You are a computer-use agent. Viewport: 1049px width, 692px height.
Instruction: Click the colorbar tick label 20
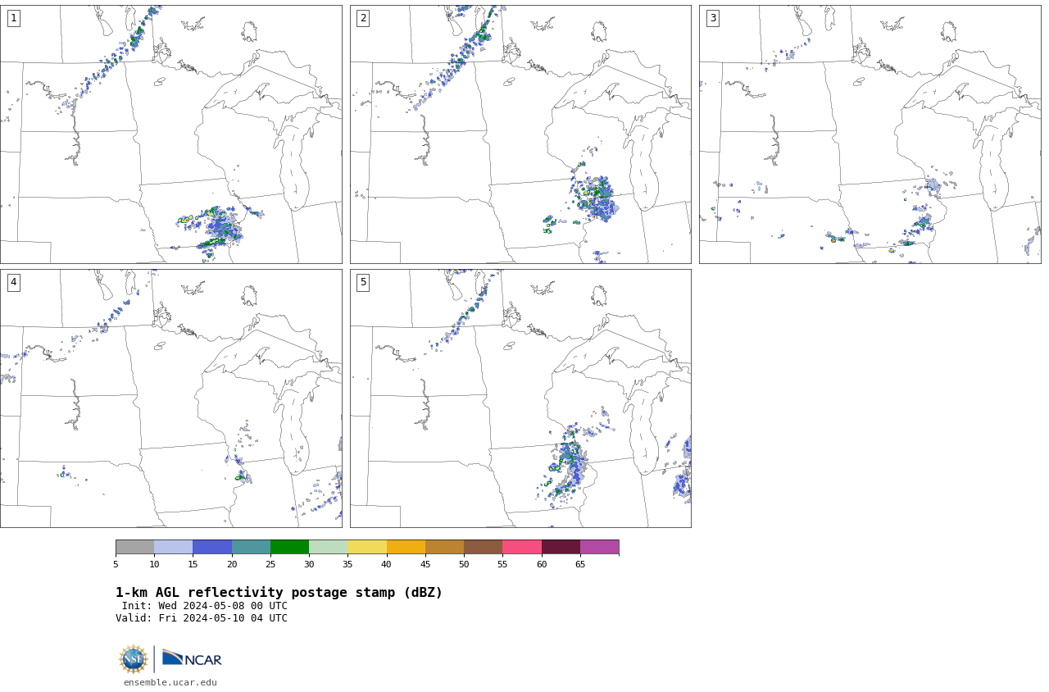pyautogui.click(x=232, y=564)
